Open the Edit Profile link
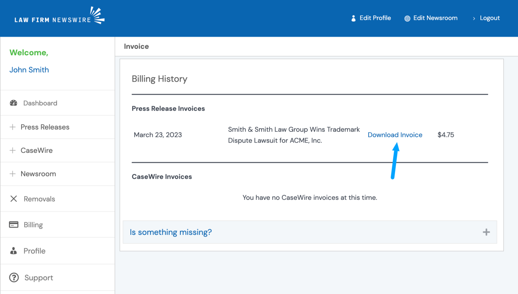Viewport: 518px width, 294px height. [375, 18]
